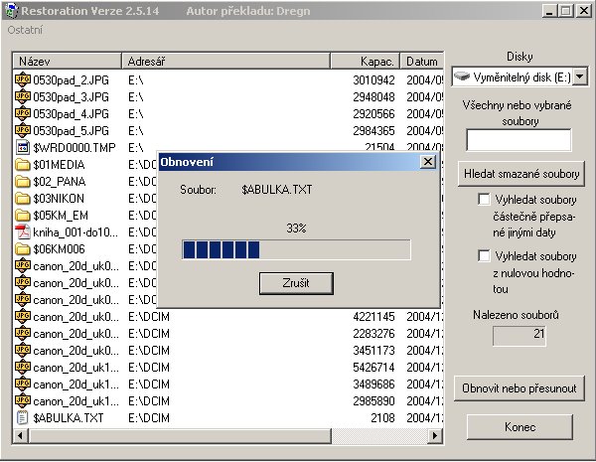This screenshot has width=596, height=462.
Task: Click the JPG icon of 0530pad_2.JPG
Action: pos(23,79)
